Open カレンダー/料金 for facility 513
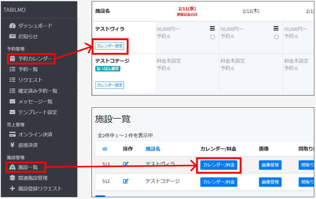Viewport: 316px width, 199px height. point(219,165)
